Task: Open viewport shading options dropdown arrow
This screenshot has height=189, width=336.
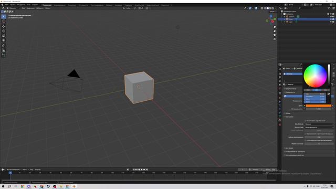Action: (x=275, y=8)
